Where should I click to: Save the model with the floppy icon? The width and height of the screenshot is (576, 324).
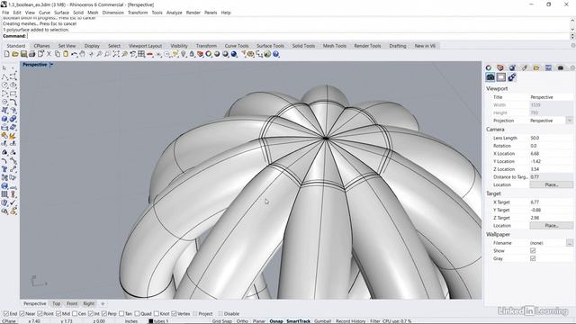coord(23,54)
